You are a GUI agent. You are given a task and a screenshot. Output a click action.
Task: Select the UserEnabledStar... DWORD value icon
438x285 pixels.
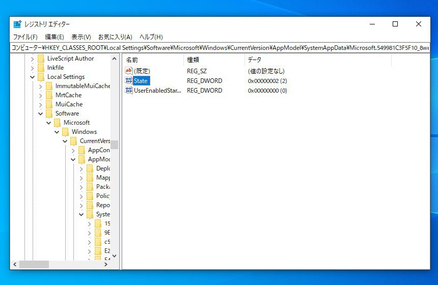click(x=128, y=90)
